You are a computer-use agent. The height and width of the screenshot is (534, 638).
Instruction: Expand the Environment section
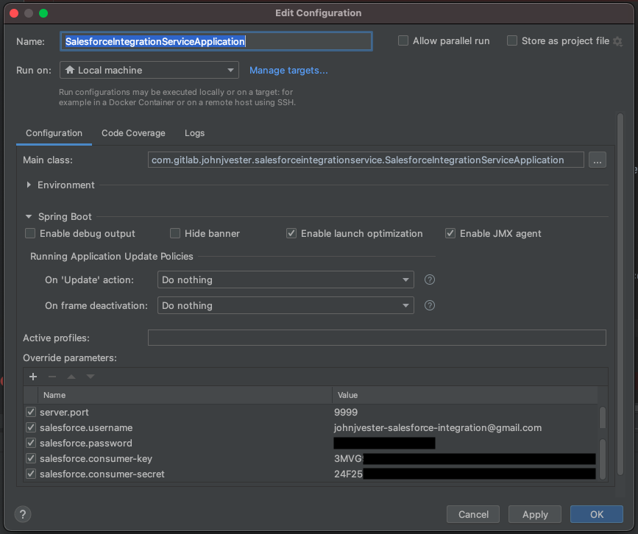click(x=29, y=185)
